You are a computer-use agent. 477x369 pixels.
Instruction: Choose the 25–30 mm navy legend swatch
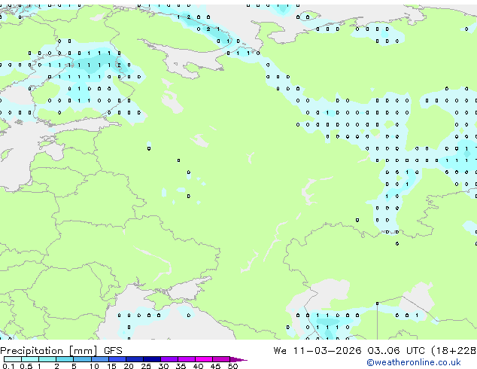(x=152, y=359)
